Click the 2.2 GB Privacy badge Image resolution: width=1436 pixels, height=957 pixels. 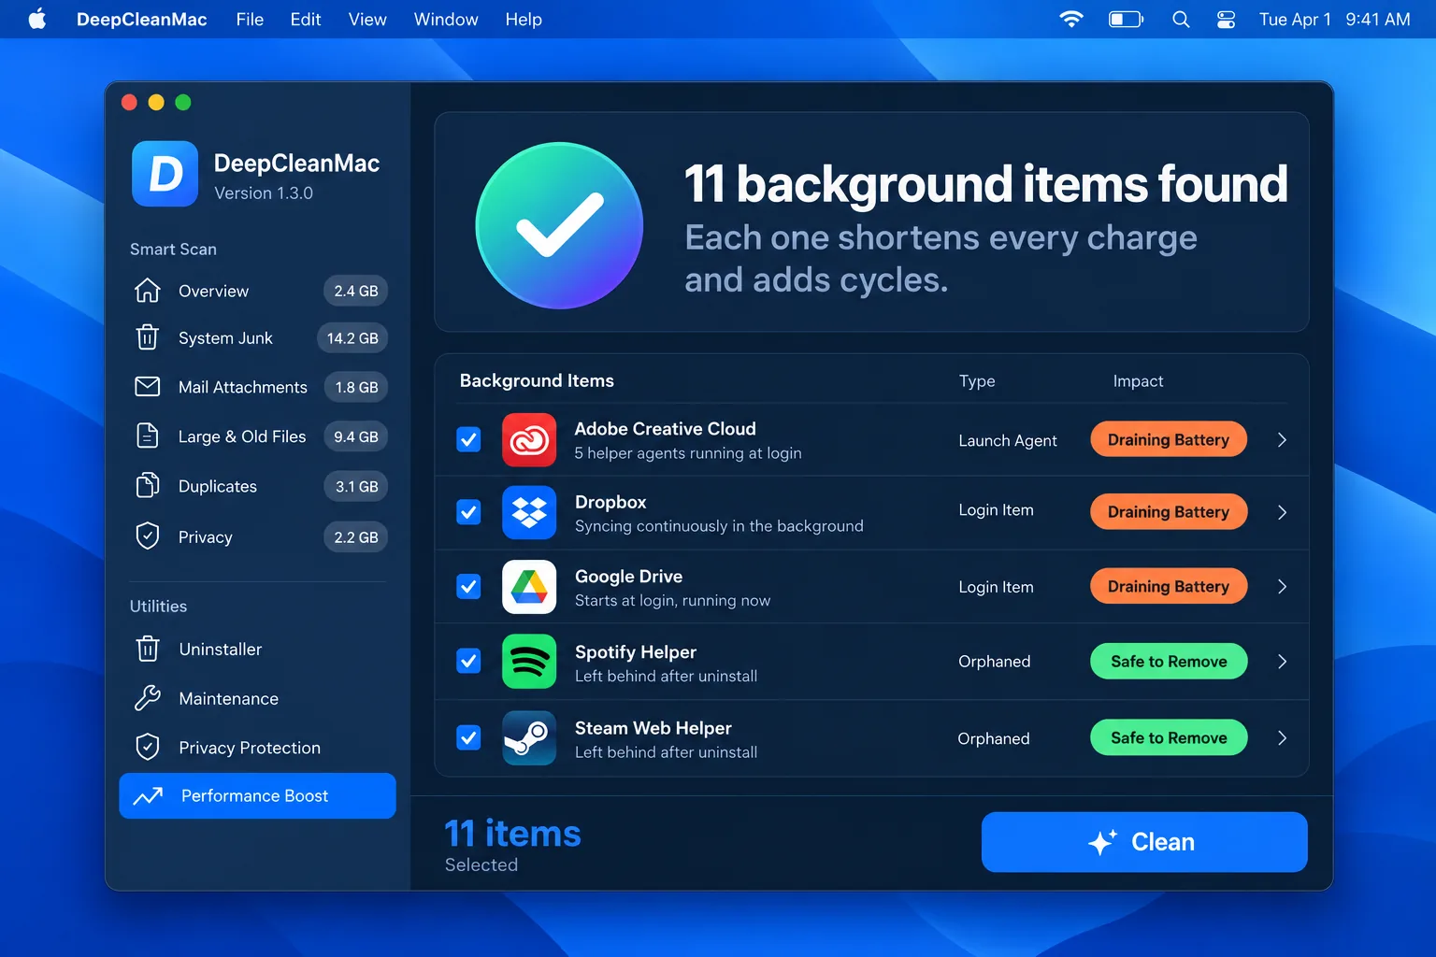coord(356,537)
